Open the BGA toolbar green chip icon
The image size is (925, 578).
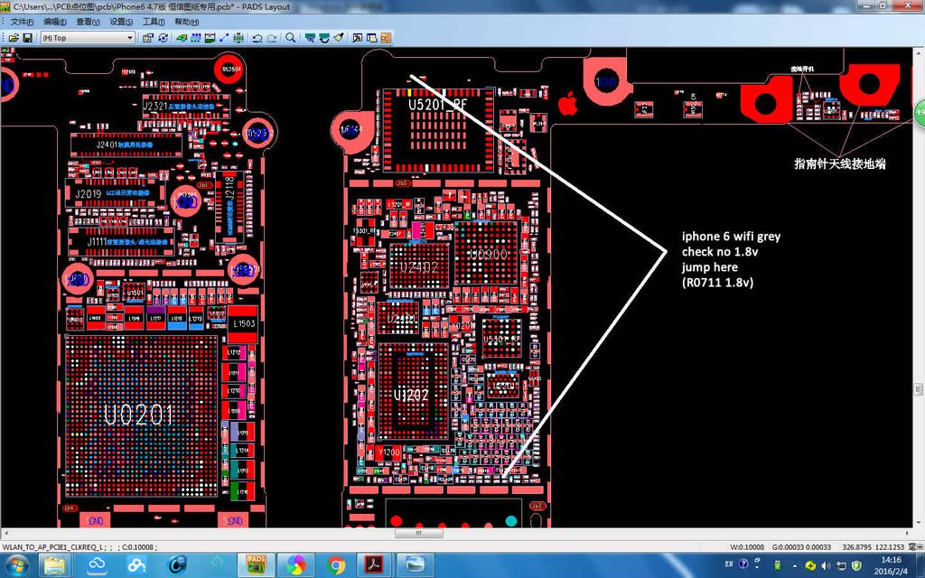coord(238,38)
